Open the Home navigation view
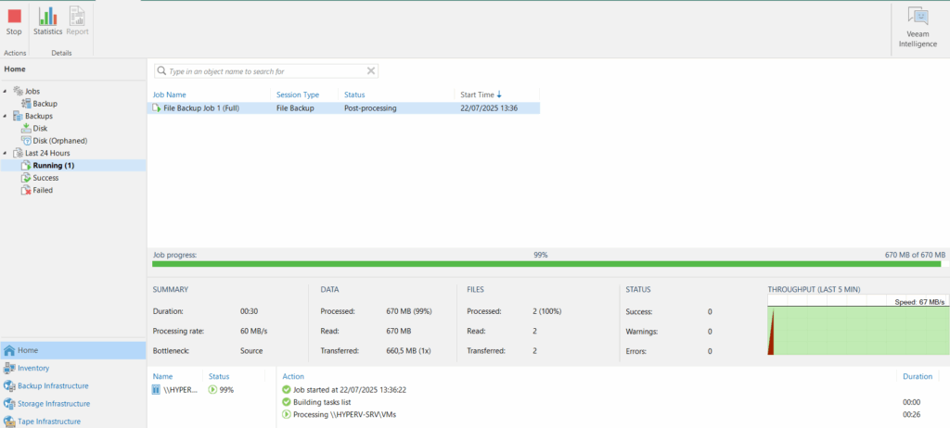 [x=72, y=350]
